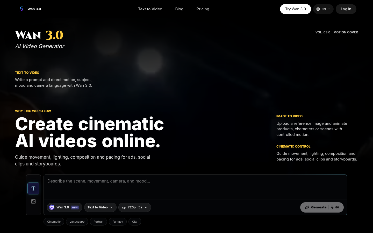373x233 pixels.
Task: Start generation with the Generate button
Action: (322, 207)
